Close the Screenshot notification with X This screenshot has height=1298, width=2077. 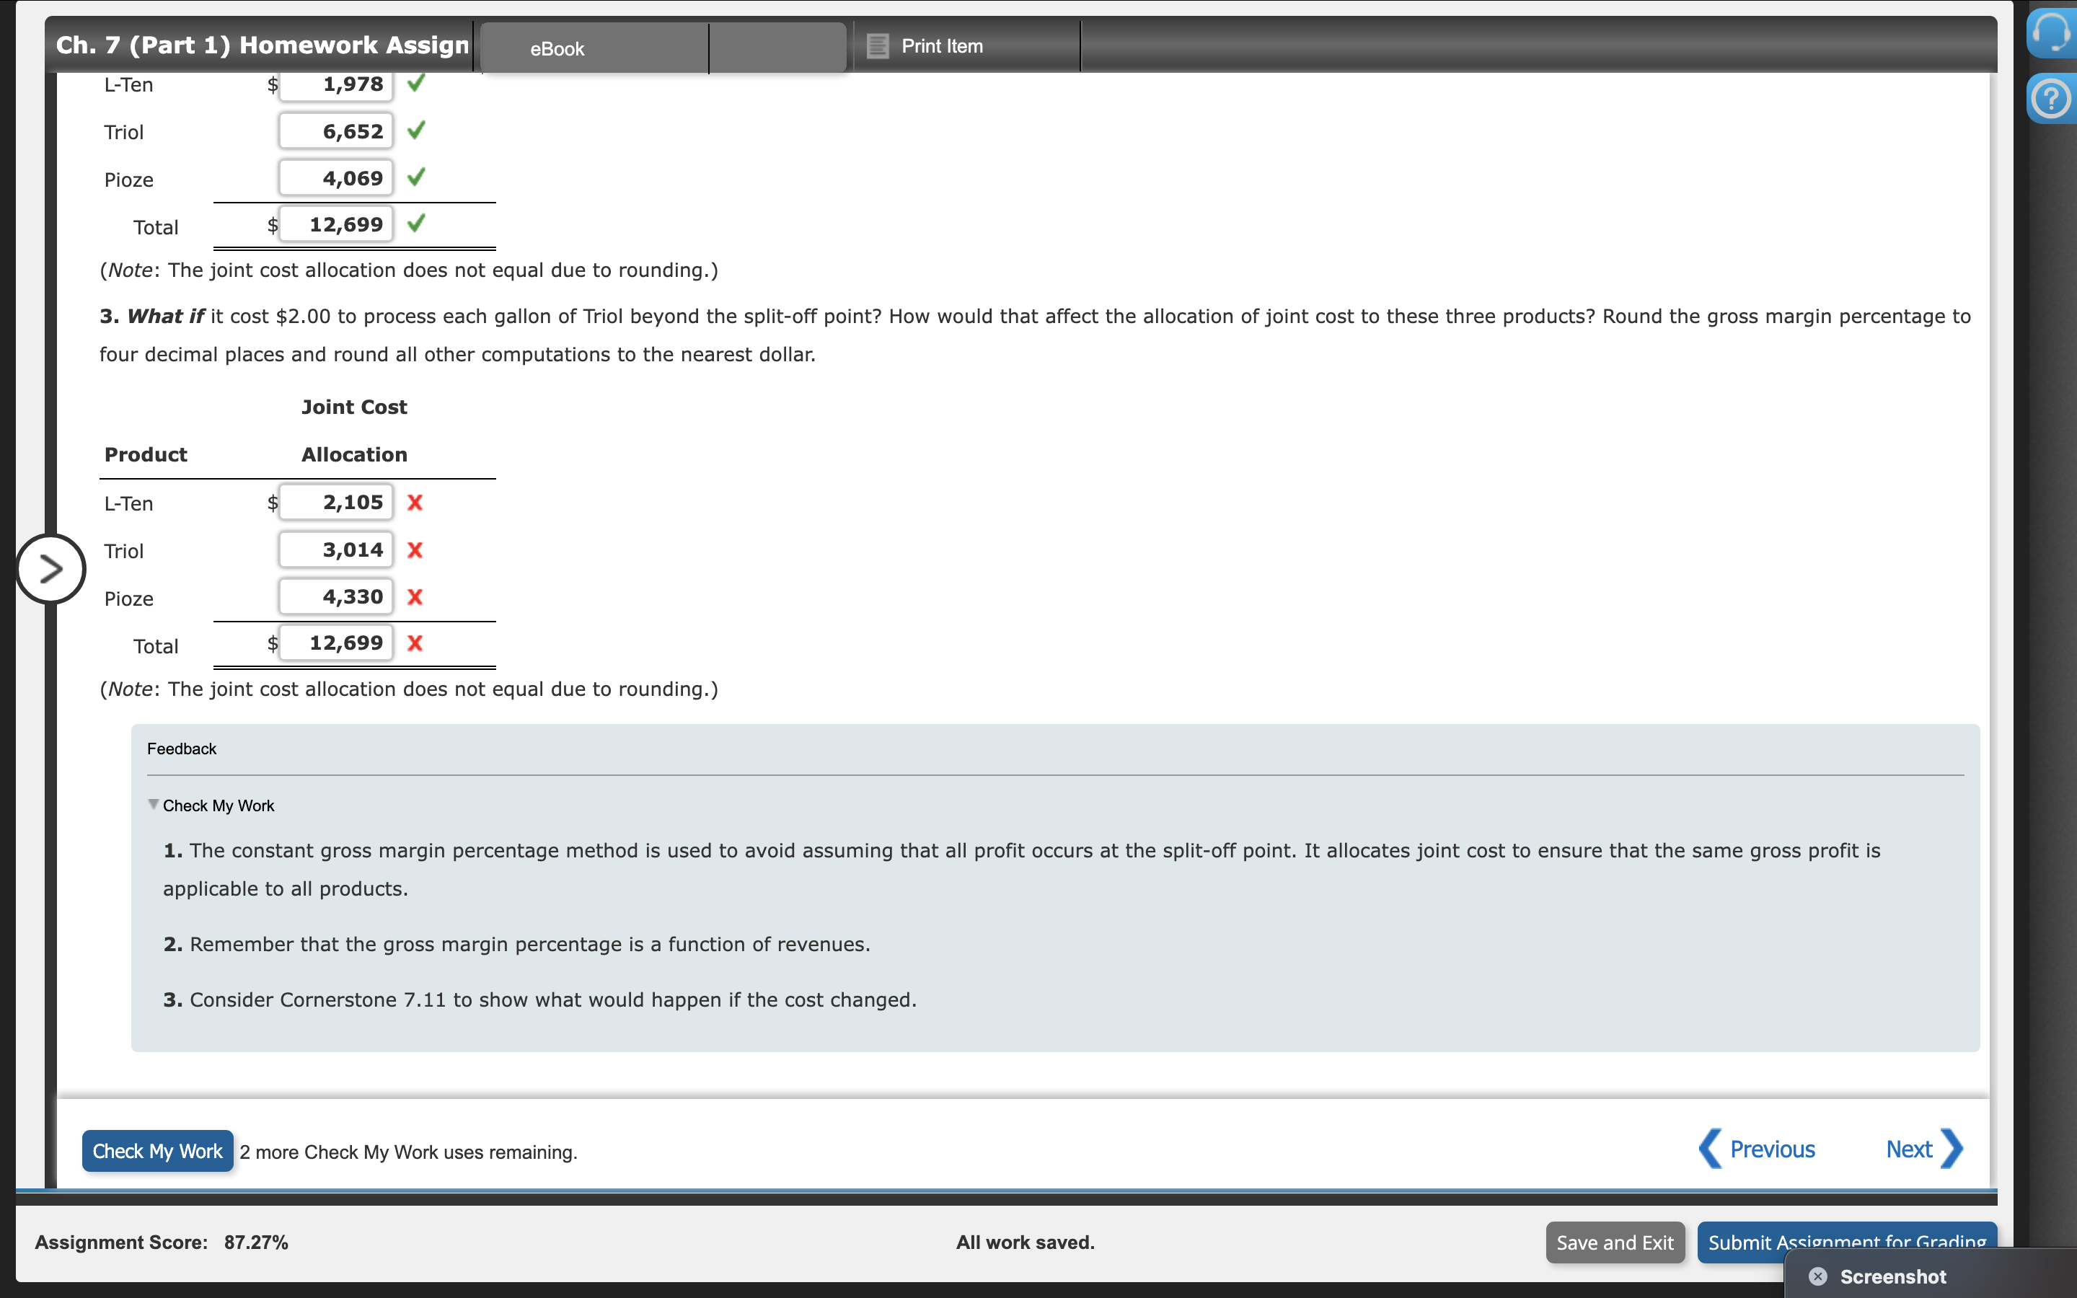(1818, 1276)
